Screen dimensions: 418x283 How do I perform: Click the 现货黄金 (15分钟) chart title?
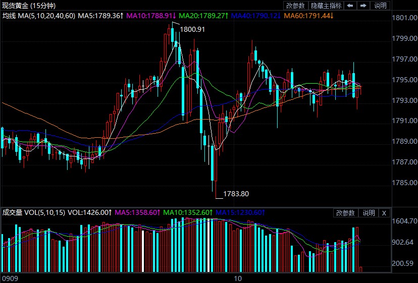(29, 6)
